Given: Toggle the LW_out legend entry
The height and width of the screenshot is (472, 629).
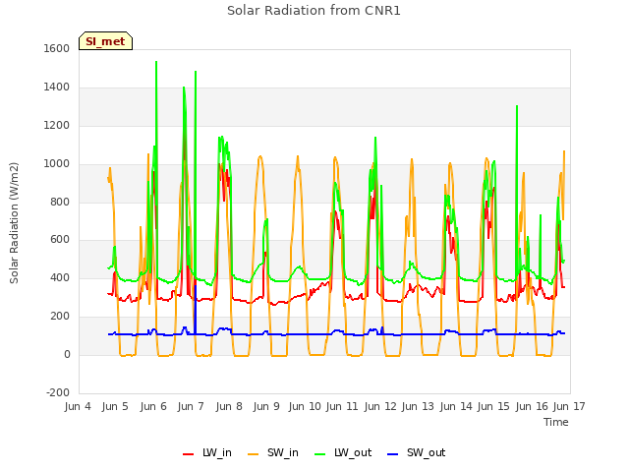Looking at the screenshot, I should 343,453.
